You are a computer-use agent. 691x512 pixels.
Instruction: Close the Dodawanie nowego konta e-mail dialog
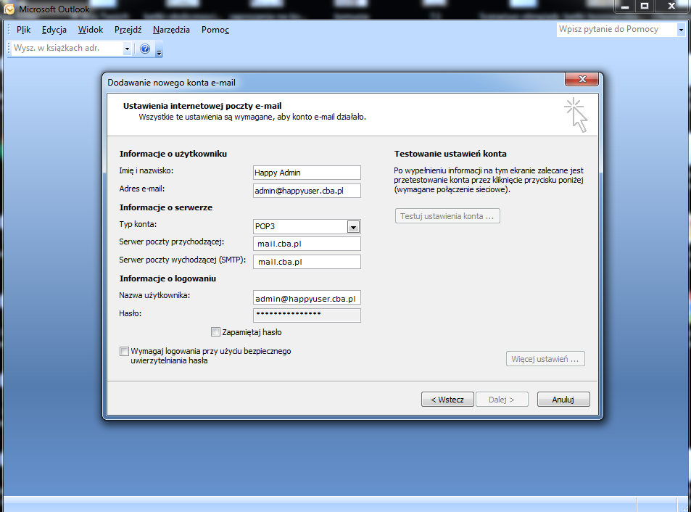coord(582,79)
